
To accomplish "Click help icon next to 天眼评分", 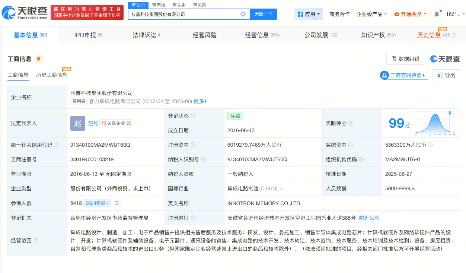I will pos(351,123).
